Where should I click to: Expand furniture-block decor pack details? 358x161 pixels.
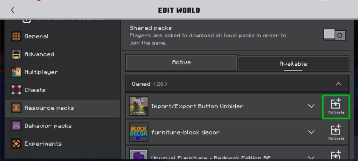pyautogui.click(x=311, y=132)
